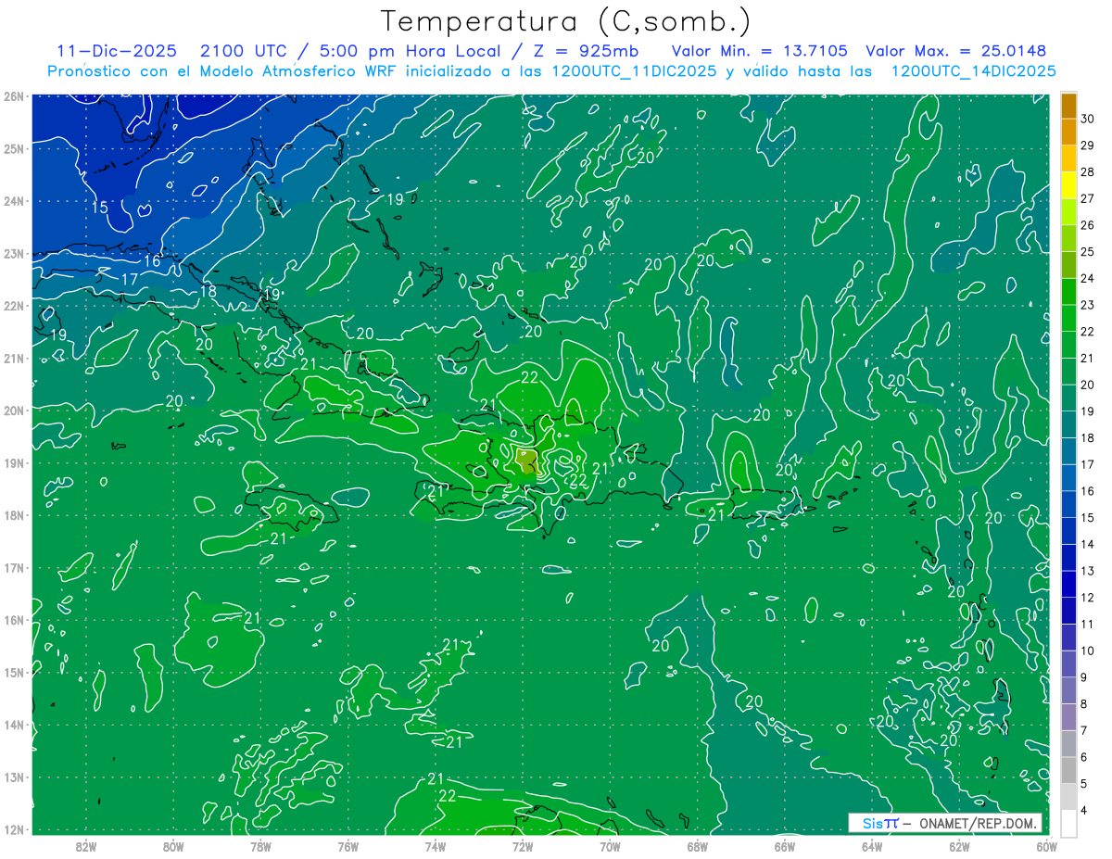The width and height of the screenshot is (1112, 859).
Task: Click the 'Temperatura (C,somb.)' chart title
Action: coord(566,21)
